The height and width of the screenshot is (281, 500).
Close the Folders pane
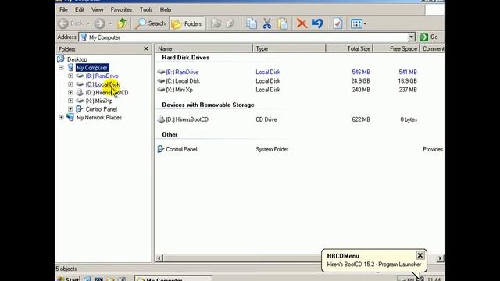[146, 48]
